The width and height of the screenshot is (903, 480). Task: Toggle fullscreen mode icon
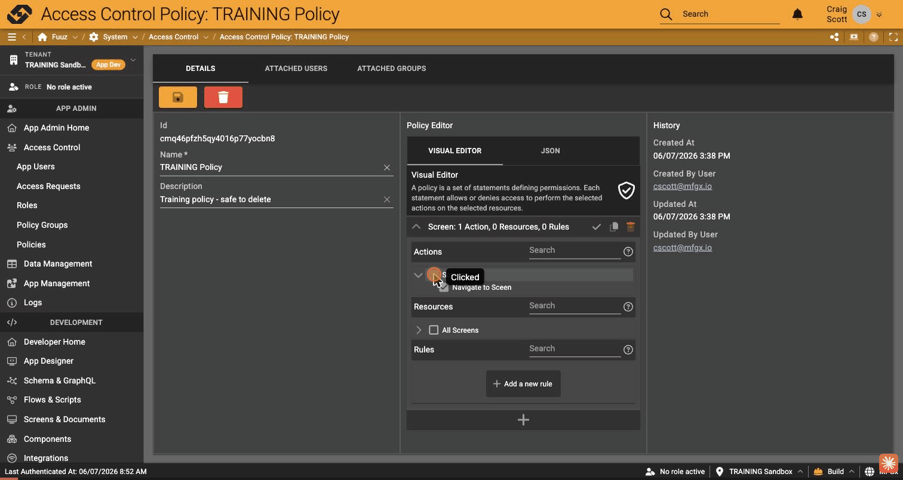point(893,37)
